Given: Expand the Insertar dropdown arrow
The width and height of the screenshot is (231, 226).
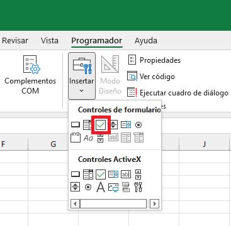Looking at the screenshot, I should (x=82, y=91).
